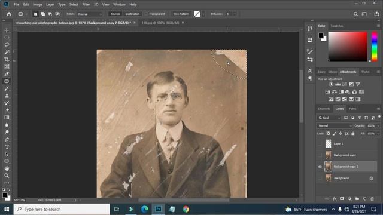Open the layer Opacity dropdown arrow
The width and height of the screenshot is (383, 215).
(x=378, y=126)
